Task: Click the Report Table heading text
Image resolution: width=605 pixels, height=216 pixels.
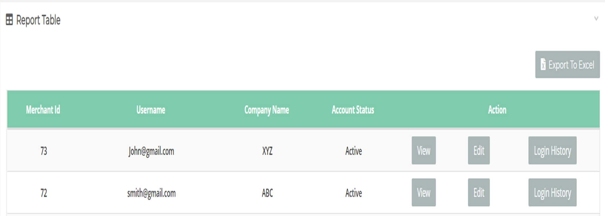Action: point(38,20)
